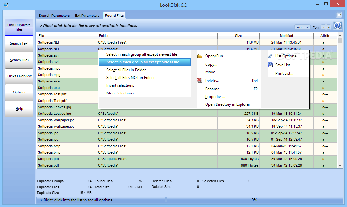Click the 0% progress bar
The image size is (347, 207).
pyautogui.click(x=256, y=200)
